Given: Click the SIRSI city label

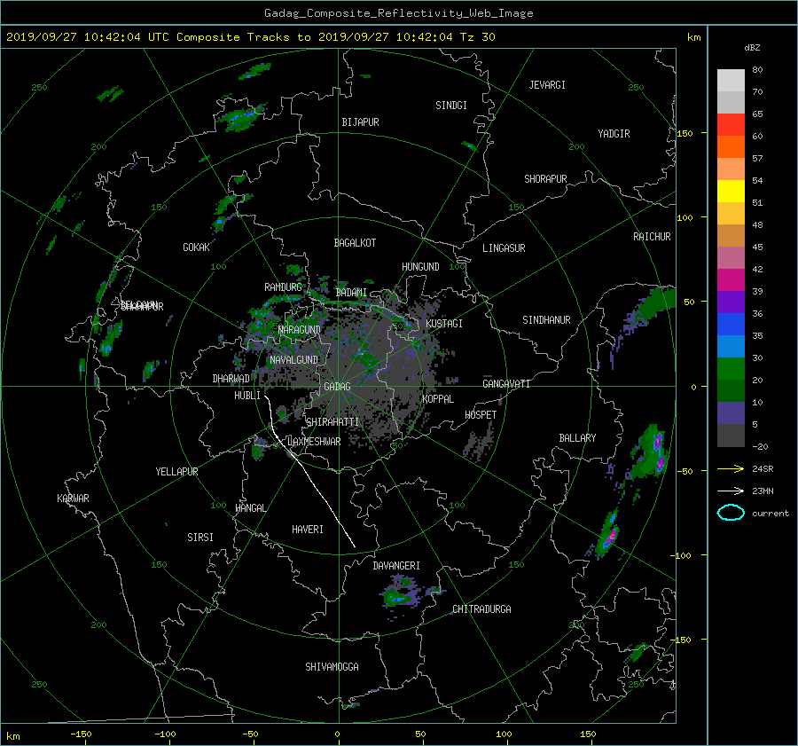Looking at the screenshot, I should click(x=200, y=538).
